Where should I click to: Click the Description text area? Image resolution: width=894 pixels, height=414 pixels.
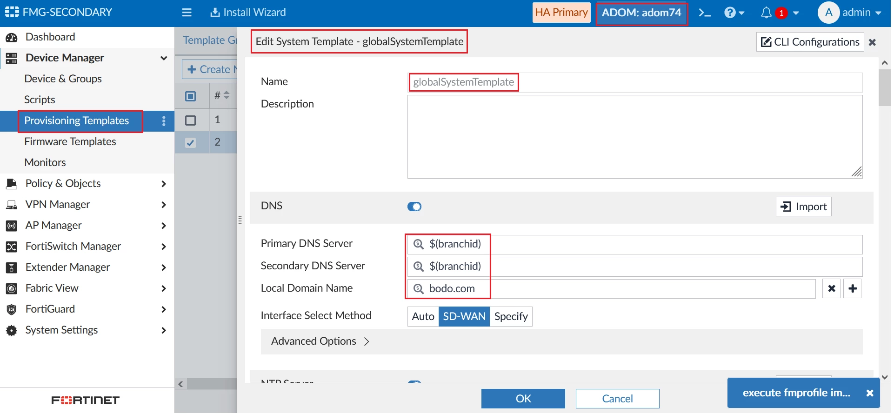(635, 137)
